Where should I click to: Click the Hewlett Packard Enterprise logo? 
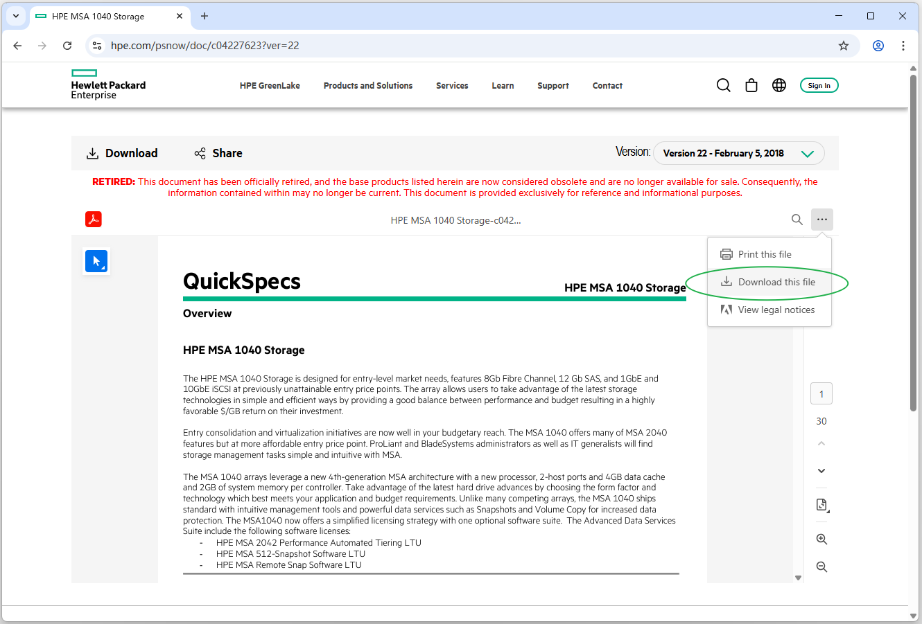point(108,84)
